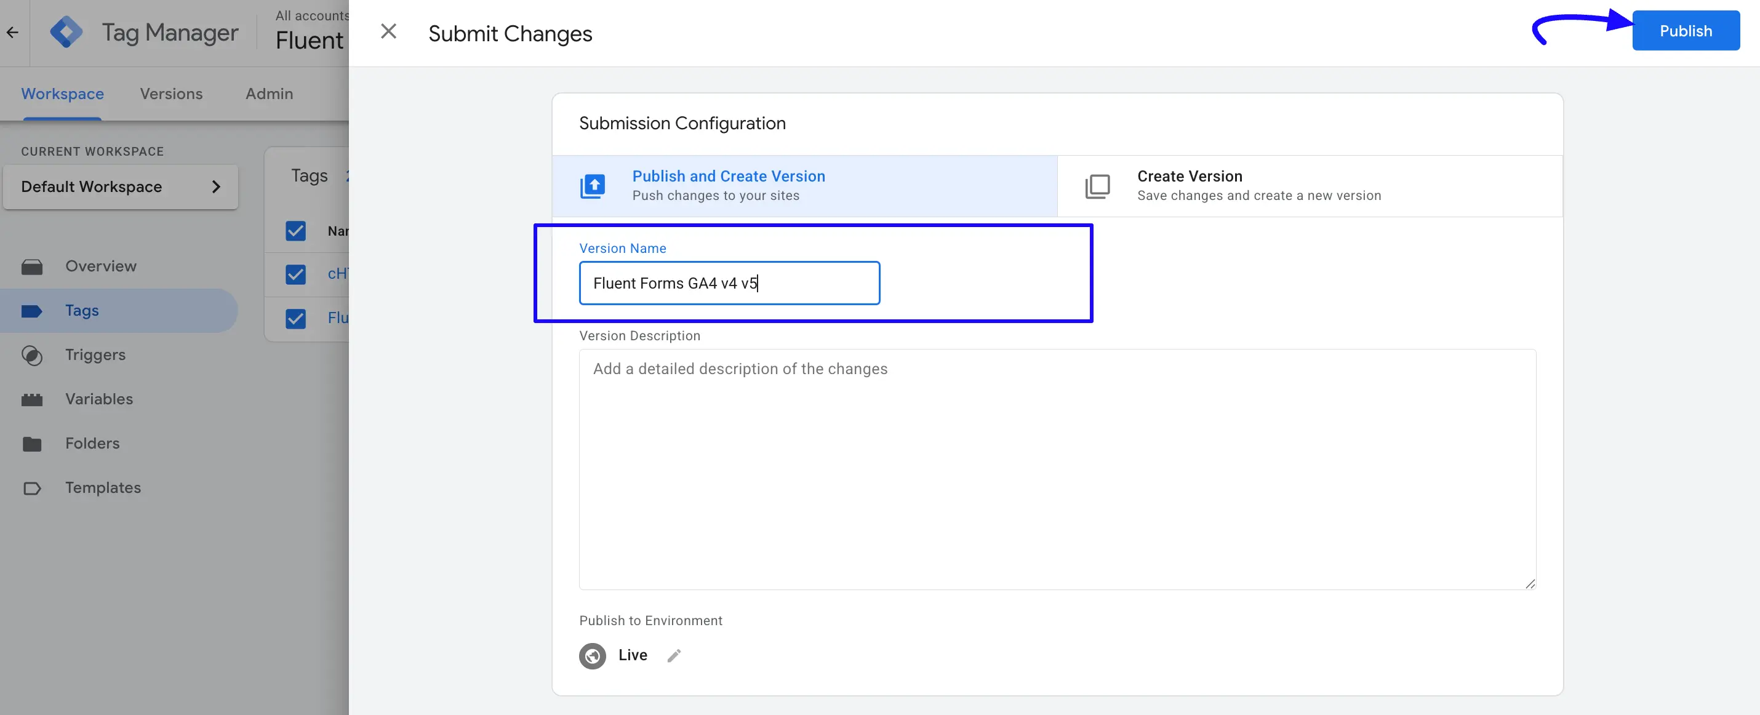Screen dimensions: 1760x715
Task: Click the Version Description label
Action: [639, 336]
